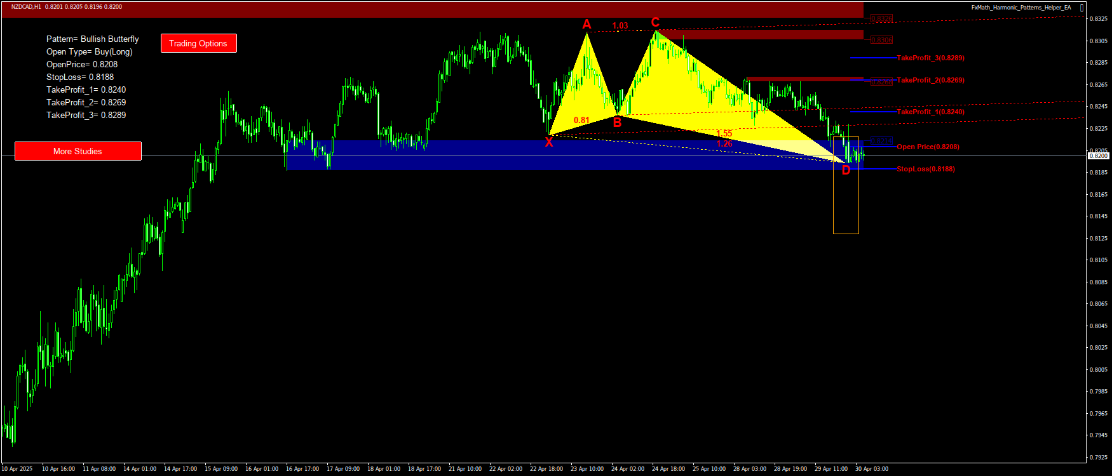Click pattern point C marker

(x=655, y=23)
